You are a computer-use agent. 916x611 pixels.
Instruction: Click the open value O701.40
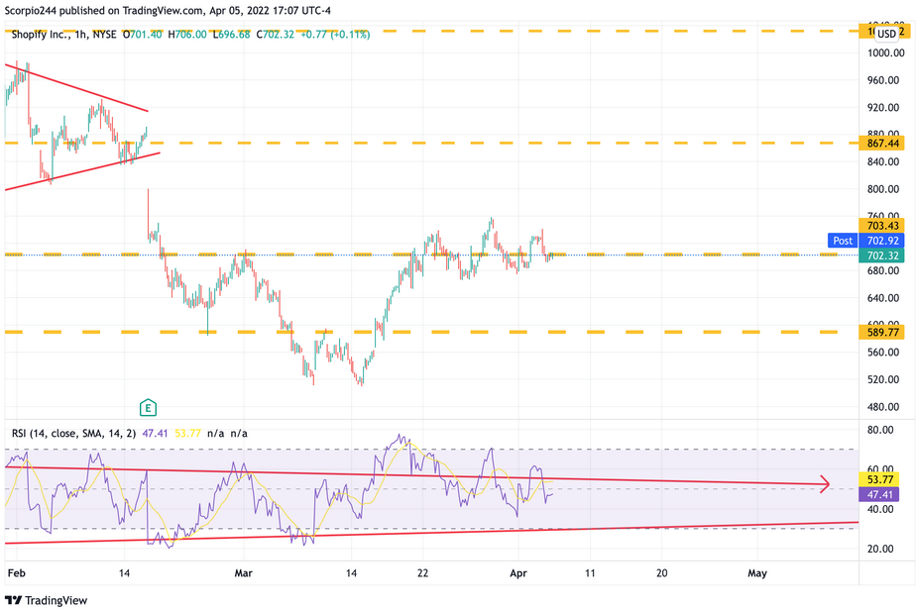point(143,35)
